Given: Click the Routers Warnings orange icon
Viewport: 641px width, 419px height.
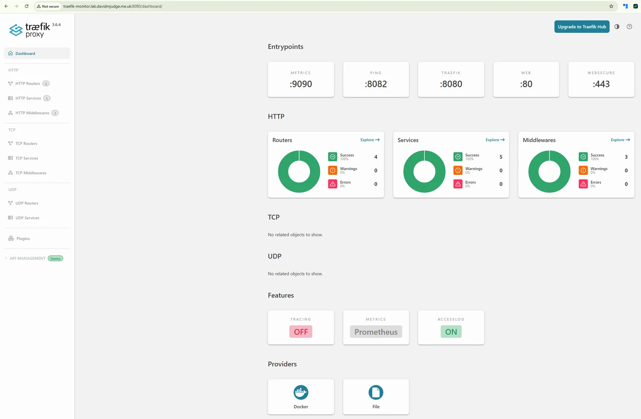Looking at the screenshot, I should pos(333,170).
